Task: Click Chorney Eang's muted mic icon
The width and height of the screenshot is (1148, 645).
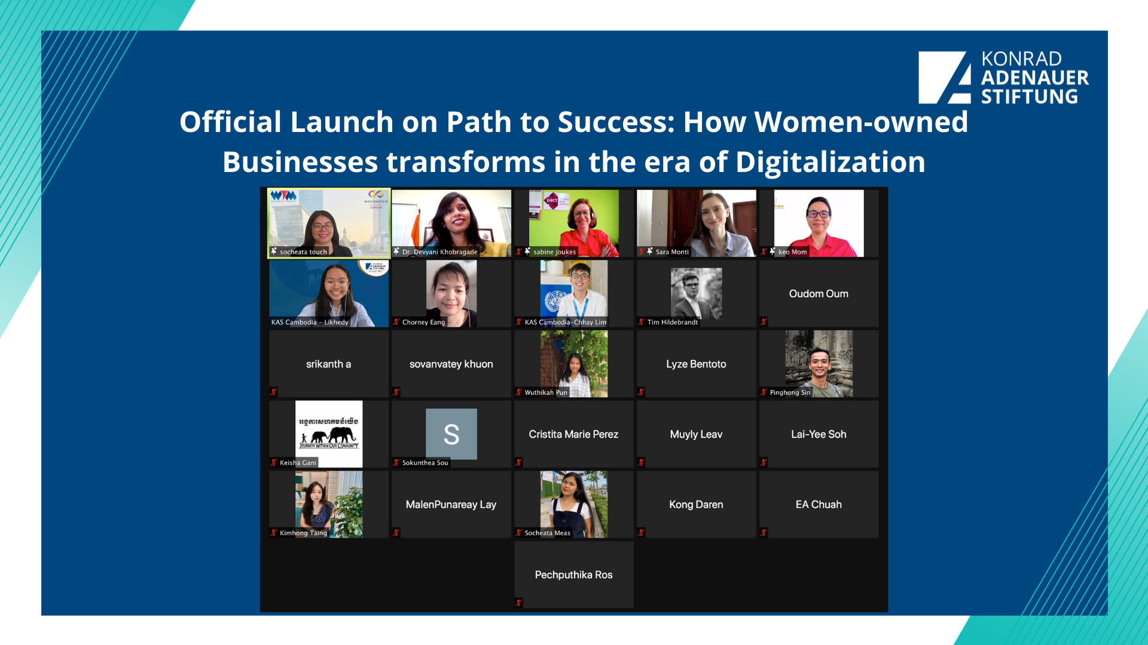Action: coord(396,322)
